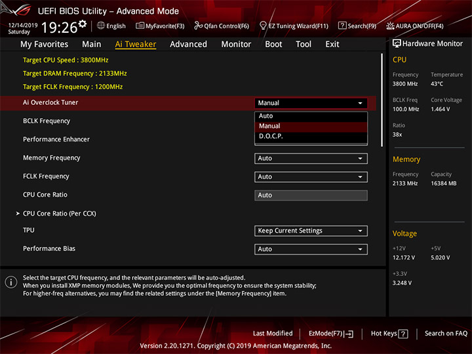Viewport: 472px width, 354px height.
Task: Open the Tool tab
Action: click(x=304, y=45)
